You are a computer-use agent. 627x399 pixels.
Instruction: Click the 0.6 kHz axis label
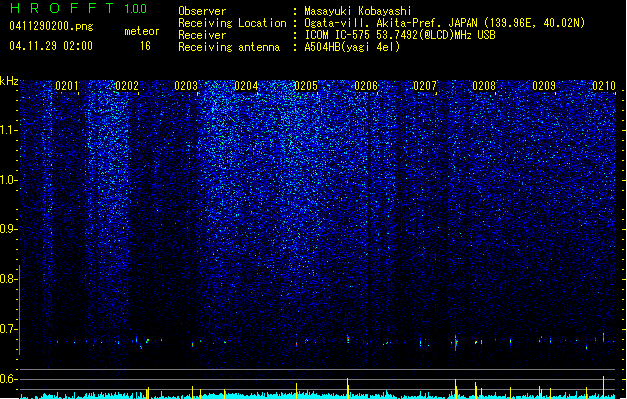click(9, 379)
